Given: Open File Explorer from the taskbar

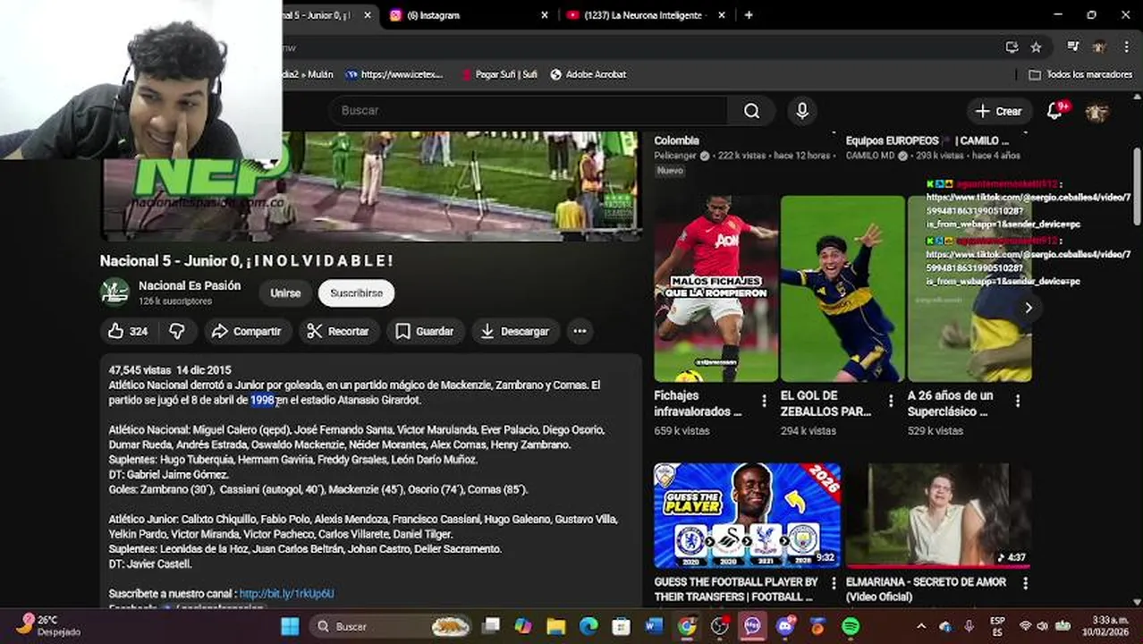Looking at the screenshot, I should [555, 626].
